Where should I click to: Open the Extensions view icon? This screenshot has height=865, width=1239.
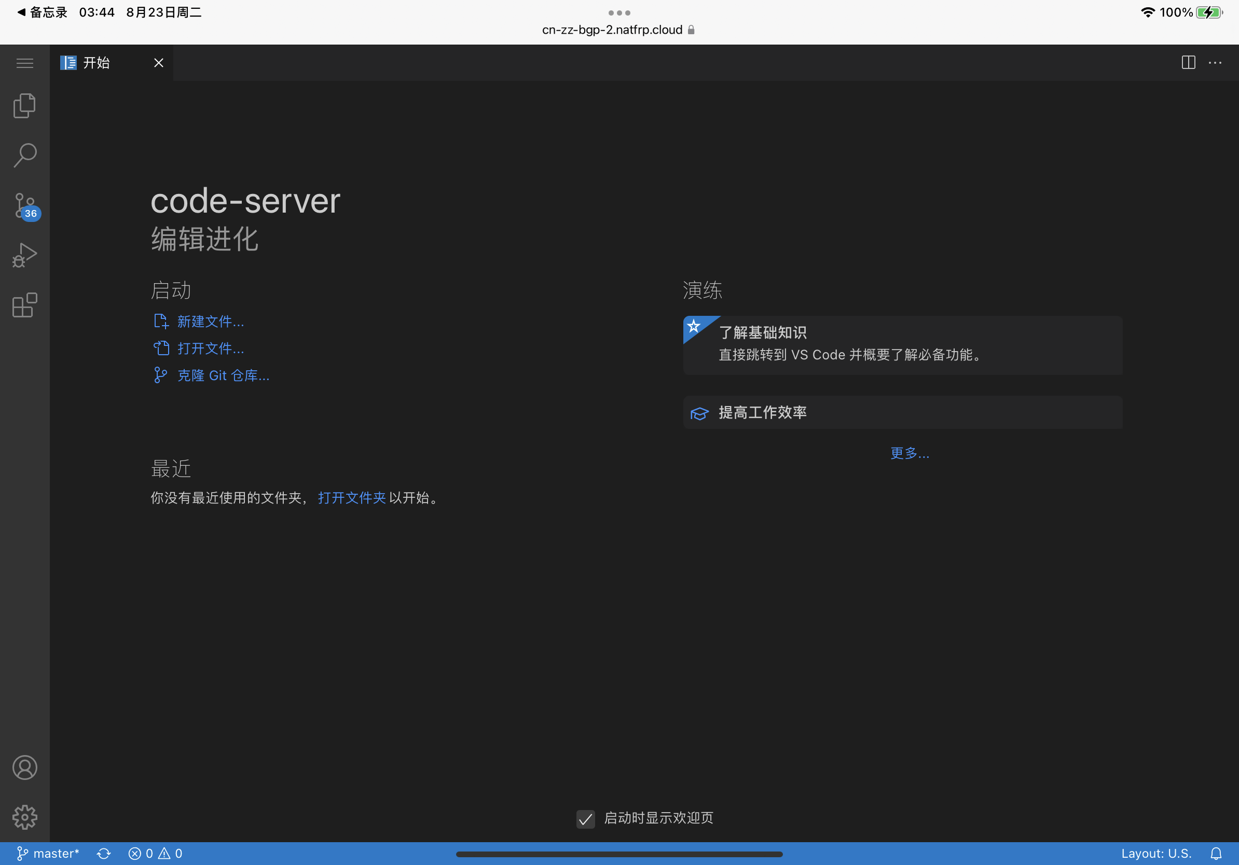click(x=25, y=305)
